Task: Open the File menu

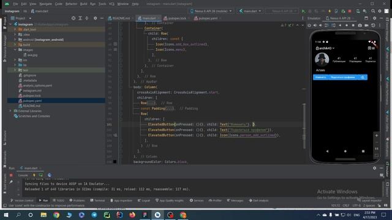Action: coord(15,4)
